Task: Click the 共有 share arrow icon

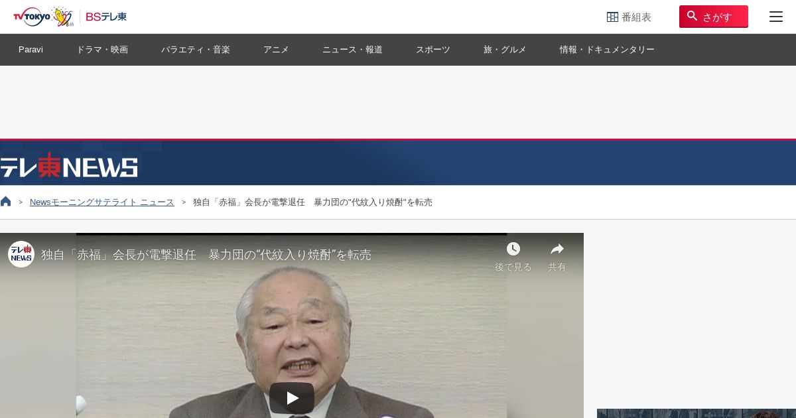Action: pyautogui.click(x=557, y=249)
